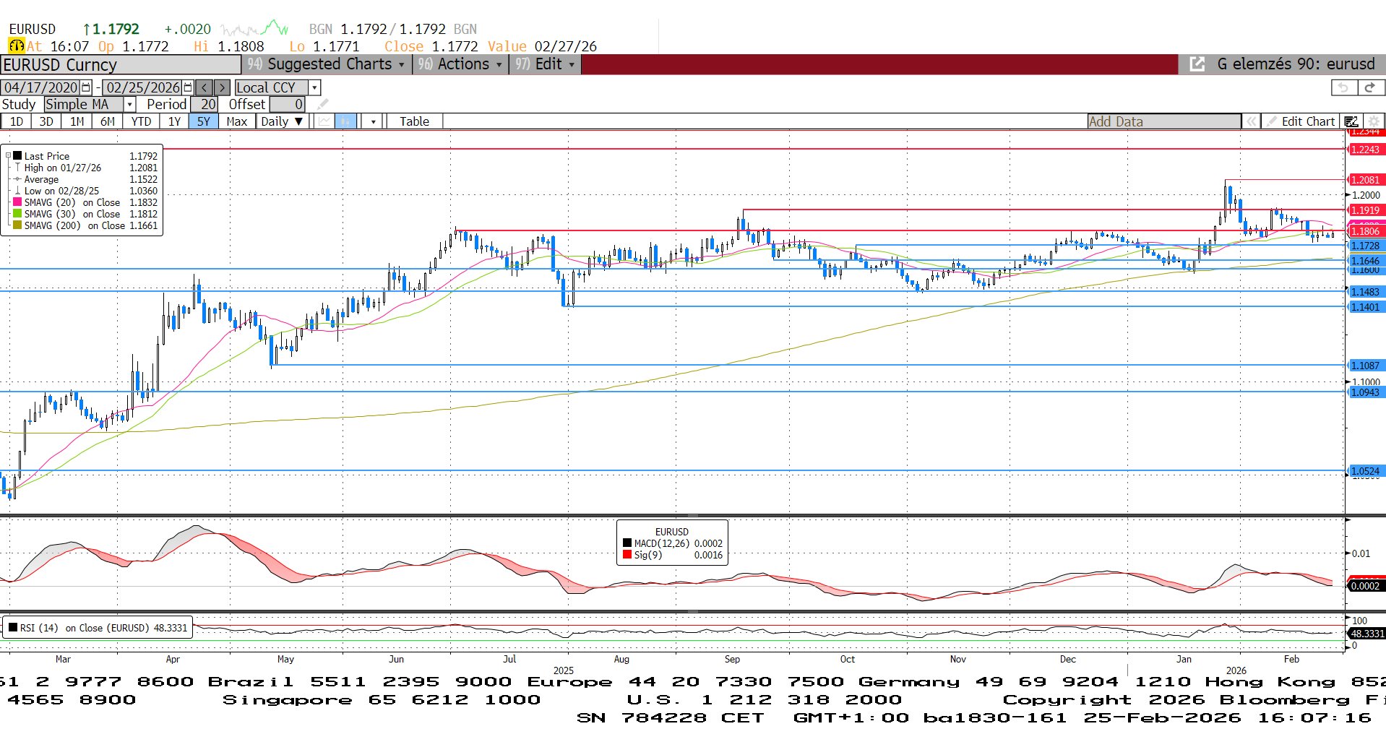
Task: Click the next date range arrow
Action: pyautogui.click(x=223, y=87)
